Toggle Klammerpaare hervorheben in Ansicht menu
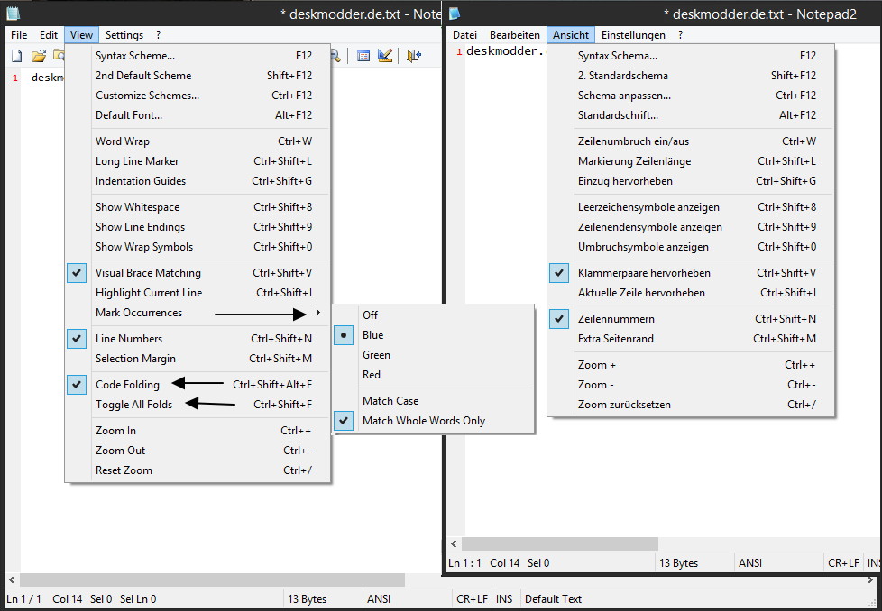 coord(691,273)
